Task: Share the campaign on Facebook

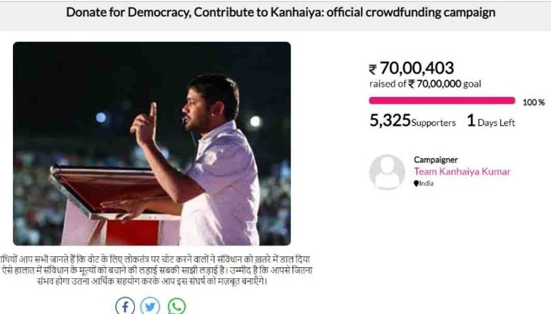Action: coord(125,306)
